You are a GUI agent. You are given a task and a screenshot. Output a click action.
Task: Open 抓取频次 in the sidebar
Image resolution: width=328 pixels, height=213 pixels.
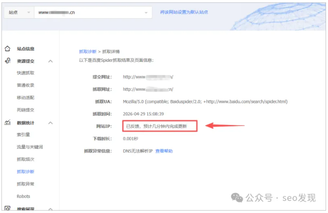[25, 159]
